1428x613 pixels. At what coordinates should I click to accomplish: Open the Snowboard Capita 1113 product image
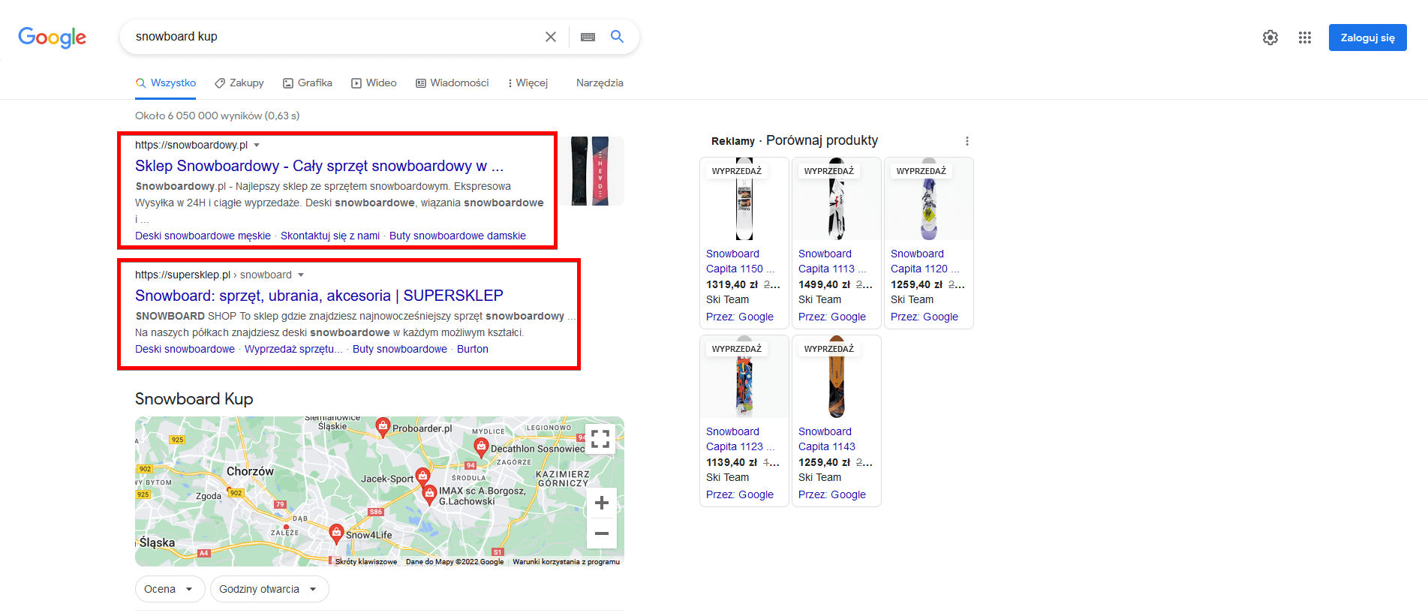click(837, 199)
